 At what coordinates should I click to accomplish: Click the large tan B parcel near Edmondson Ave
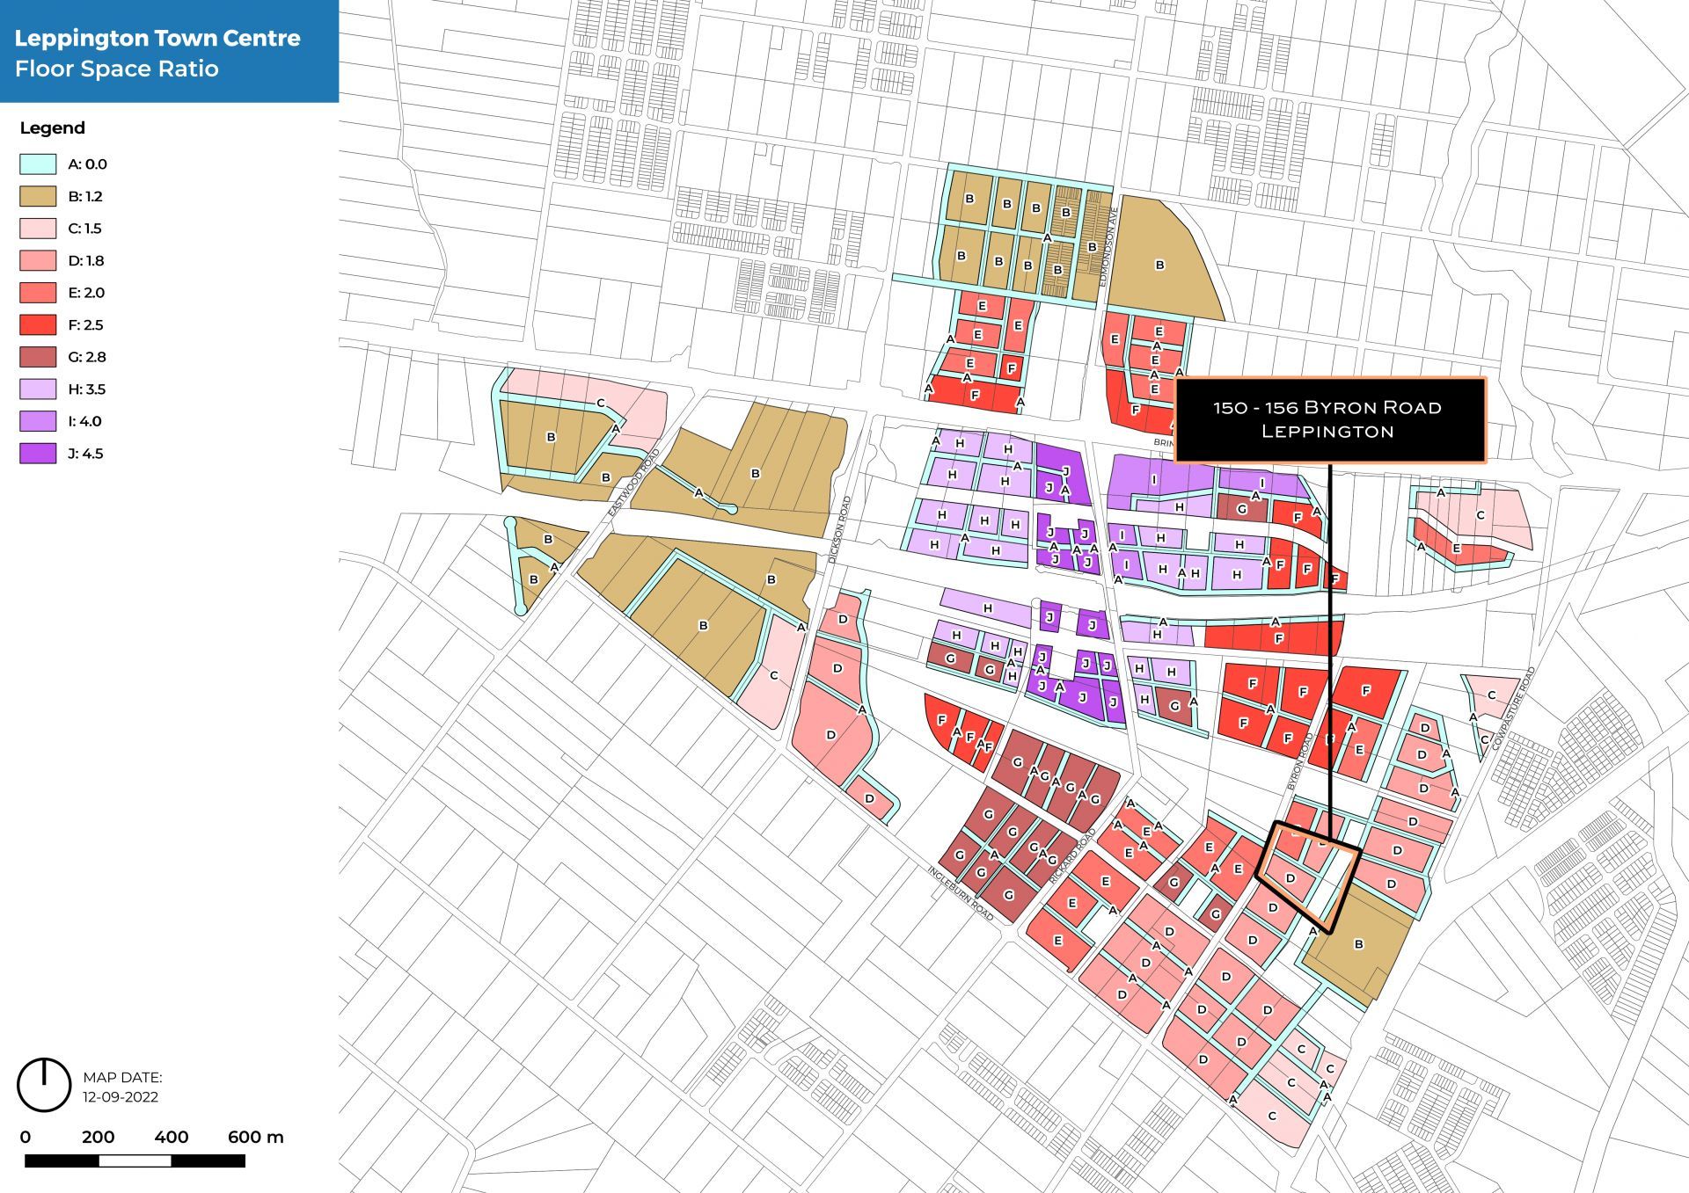pos(1159,264)
